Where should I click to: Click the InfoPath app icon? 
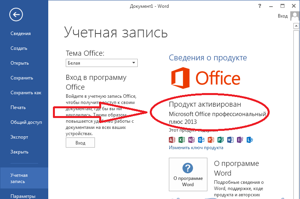pos(240,140)
